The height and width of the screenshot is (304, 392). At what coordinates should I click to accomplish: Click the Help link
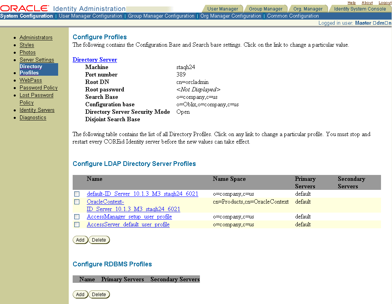[x=352, y=2]
